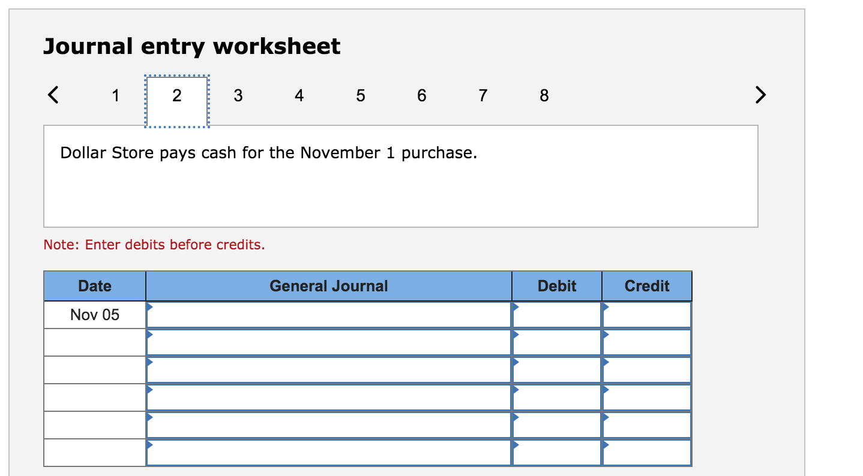863x476 pixels.
Task: Click the currently selected tab 2
Action: point(176,95)
